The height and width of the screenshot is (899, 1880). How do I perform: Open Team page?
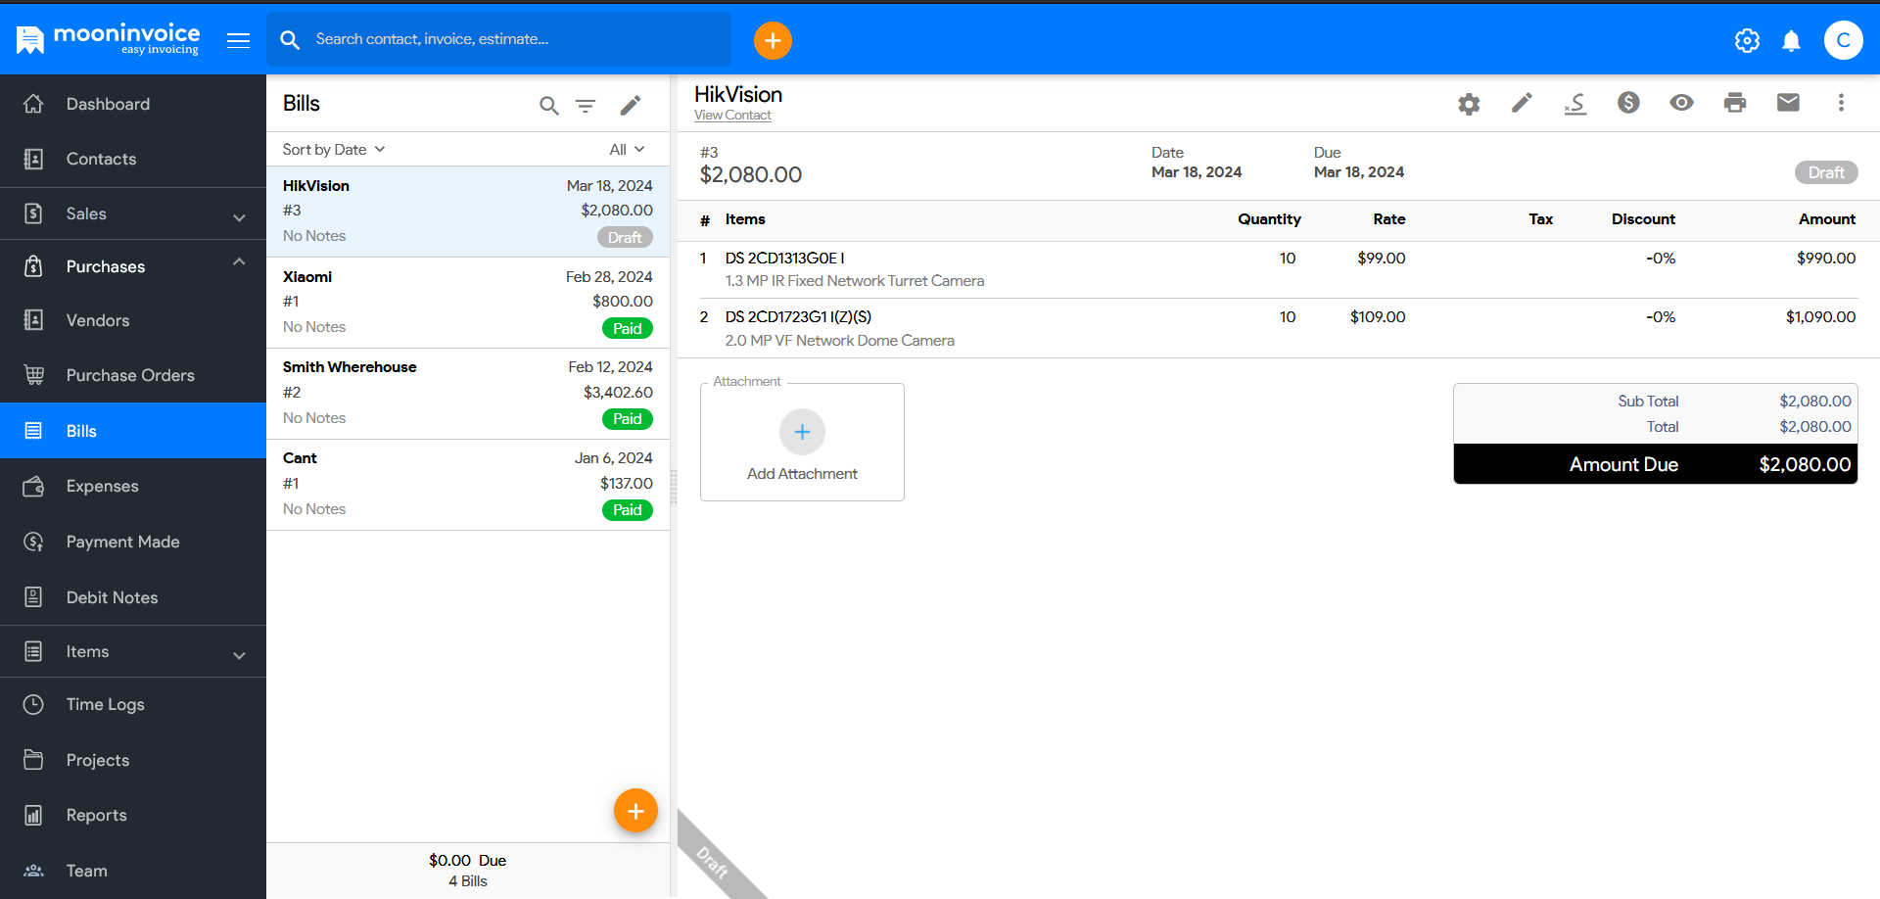click(x=133, y=871)
